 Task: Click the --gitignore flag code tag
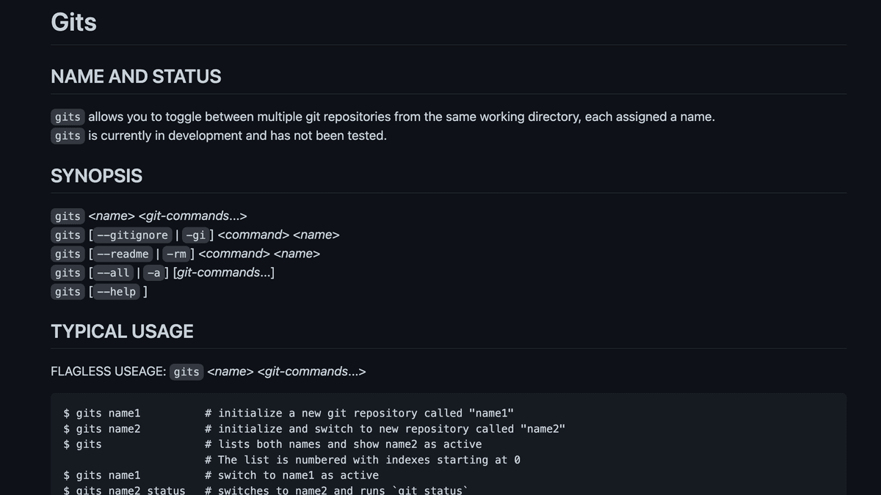(x=132, y=235)
